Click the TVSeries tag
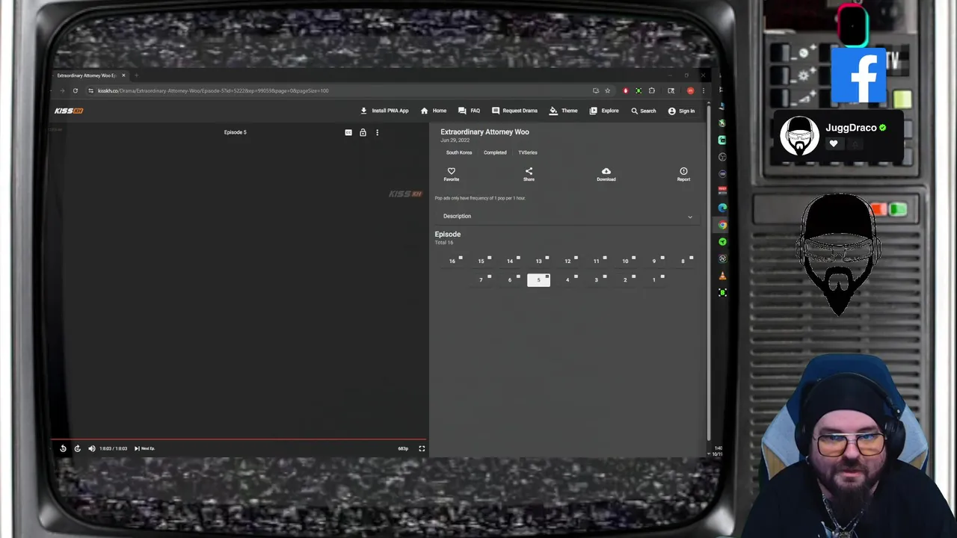957x538 pixels. 528,152
